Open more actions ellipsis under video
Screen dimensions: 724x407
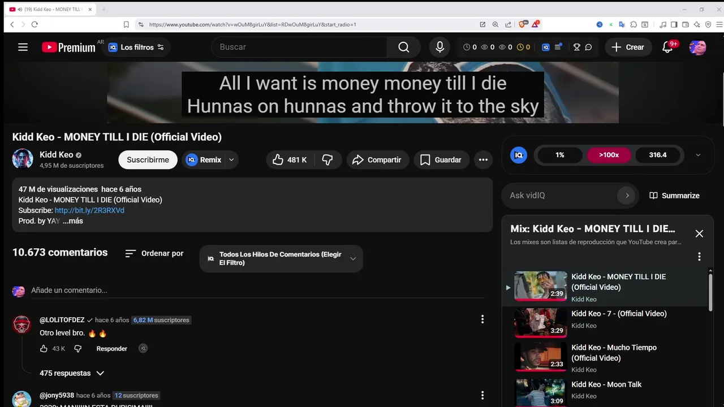pyautogui.click(x=483, y=160)
